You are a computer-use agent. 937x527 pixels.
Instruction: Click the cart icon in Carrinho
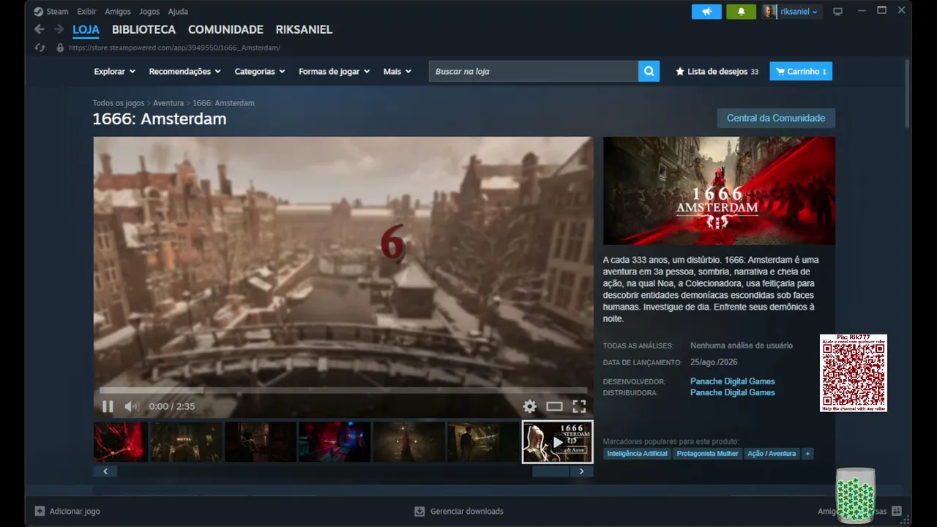[780, 72]
